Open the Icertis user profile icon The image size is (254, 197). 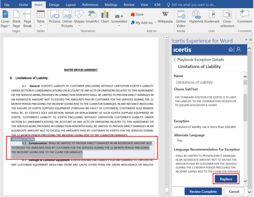(x=238, y=49)
